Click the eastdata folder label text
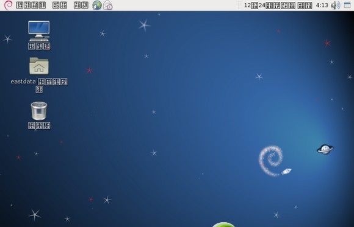 [39, 85]
